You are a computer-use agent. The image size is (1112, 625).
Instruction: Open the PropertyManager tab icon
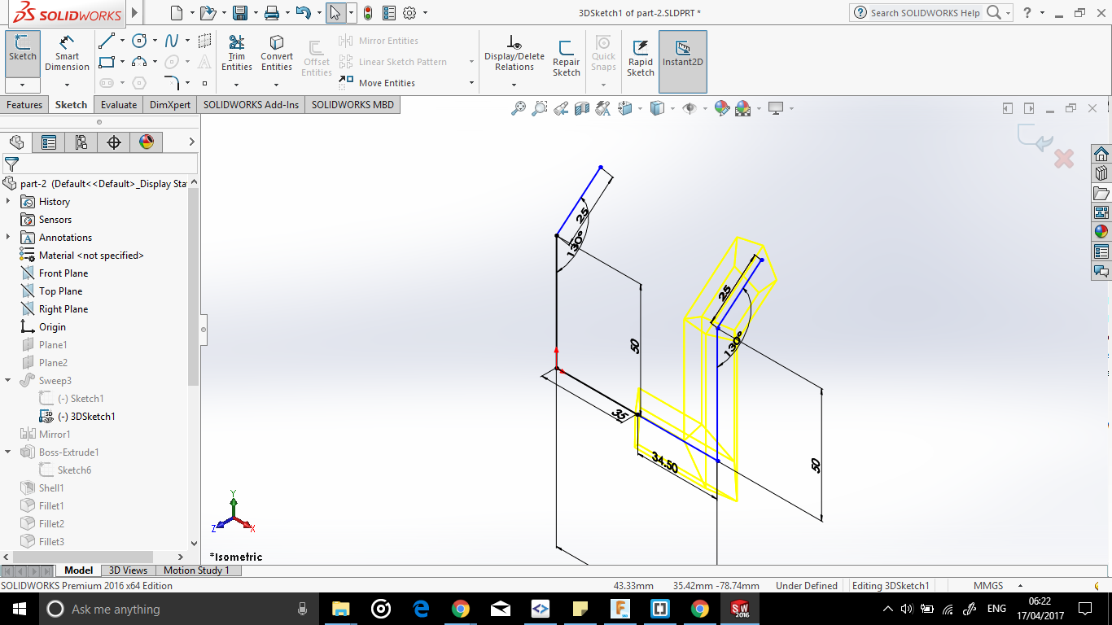coord(49,142)
